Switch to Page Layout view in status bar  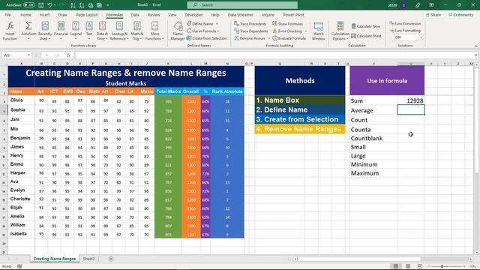coord(408,266)
